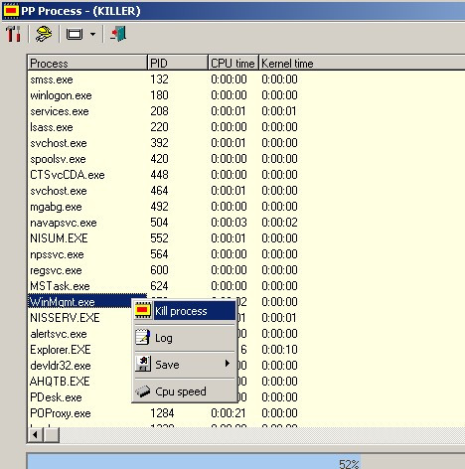Click the PP Process - (KILLER) title bar
Screen dimensions: 465x469
click(x=233, y=11)
